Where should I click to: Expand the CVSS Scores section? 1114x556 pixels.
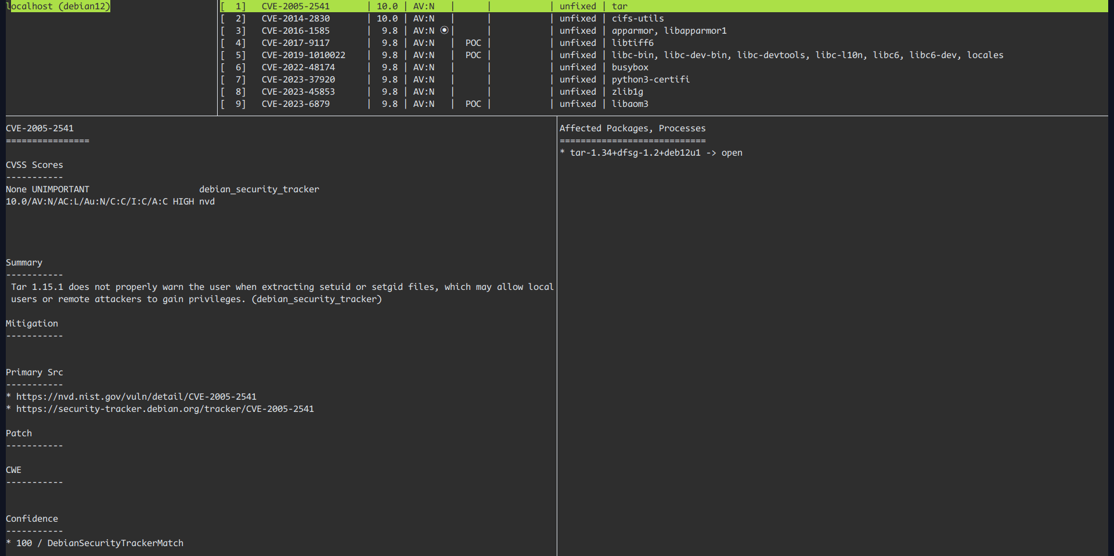(34, 164)
